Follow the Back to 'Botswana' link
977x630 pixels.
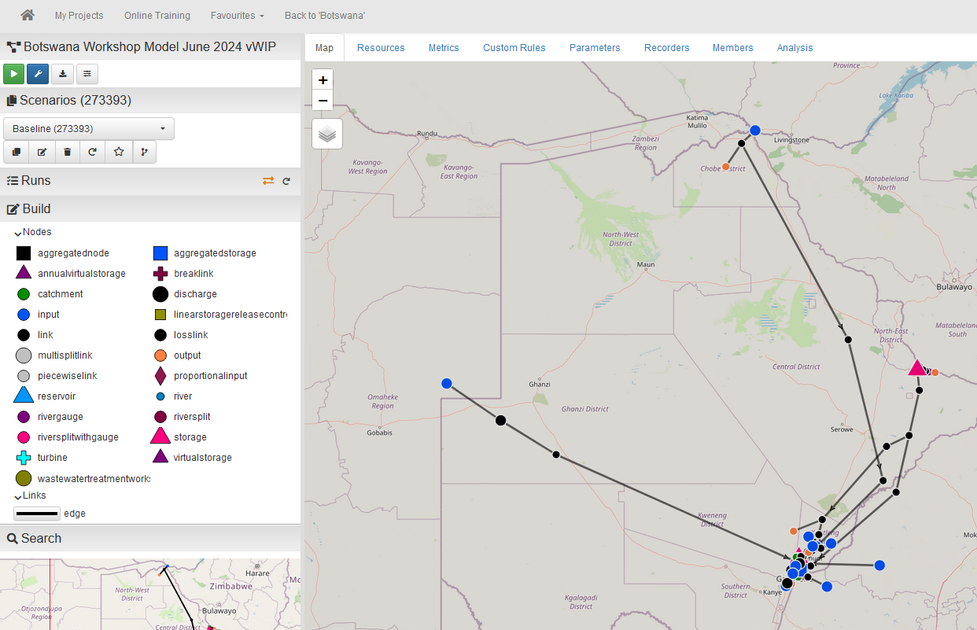click(324, 16)
